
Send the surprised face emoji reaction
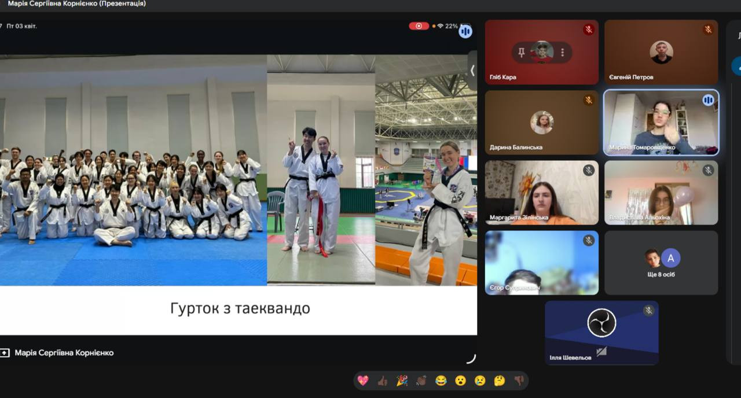tap(461, 381)
